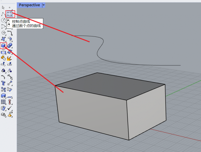The height and width of the screenshot is (152, 201).
Task: Activate the Control point curve tool
Action: 10,14
